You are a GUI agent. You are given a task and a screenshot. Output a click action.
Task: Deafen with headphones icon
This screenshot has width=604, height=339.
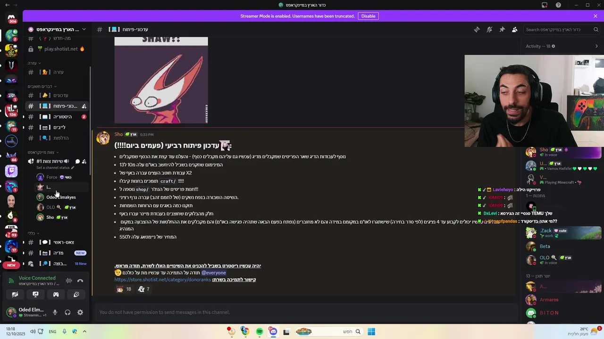(x=67, y=312)
